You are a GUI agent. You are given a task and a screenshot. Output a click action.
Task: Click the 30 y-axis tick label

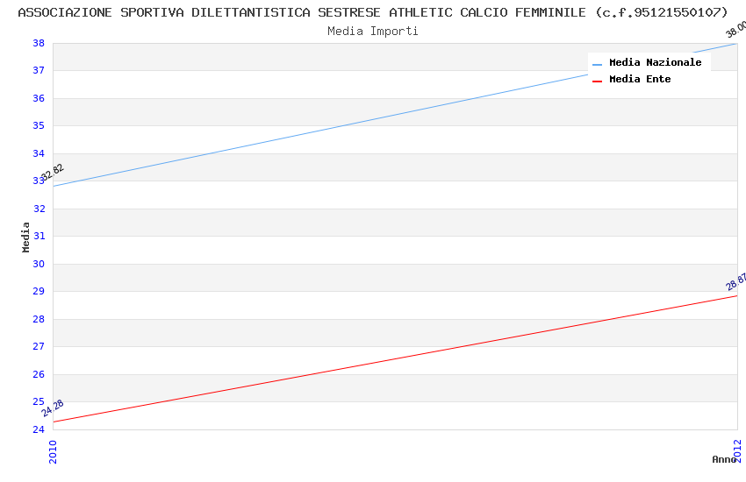(x=39, y=264)
